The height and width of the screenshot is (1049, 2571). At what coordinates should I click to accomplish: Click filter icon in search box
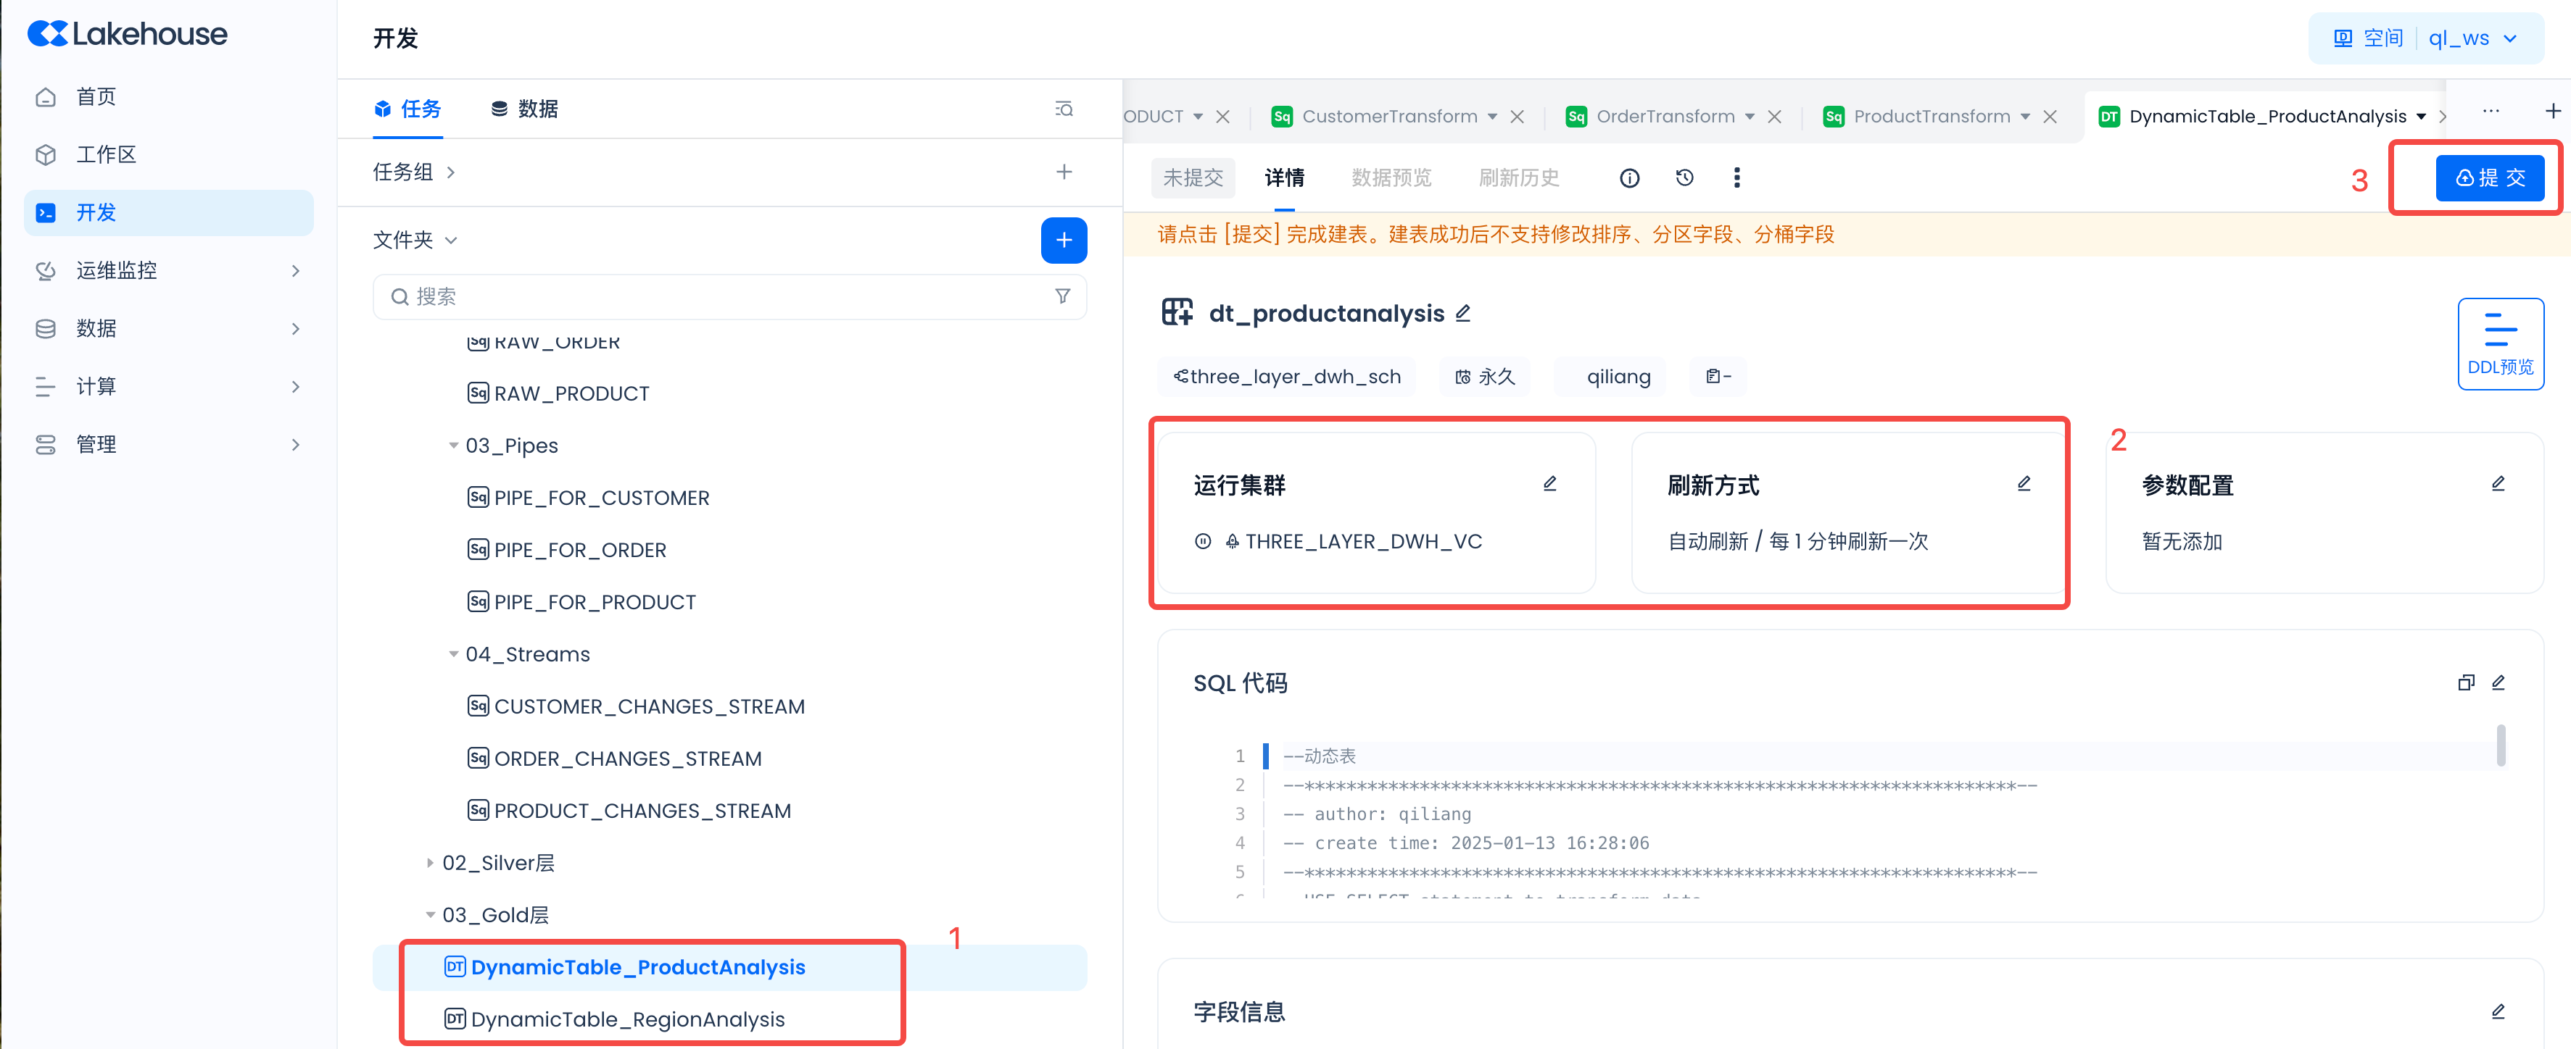(1062, 296)
